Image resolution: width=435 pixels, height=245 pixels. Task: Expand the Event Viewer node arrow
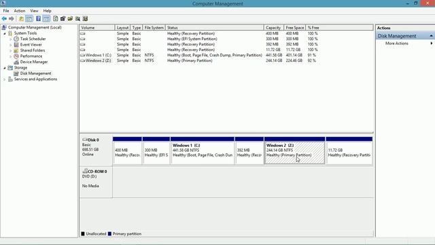point(11,45)
